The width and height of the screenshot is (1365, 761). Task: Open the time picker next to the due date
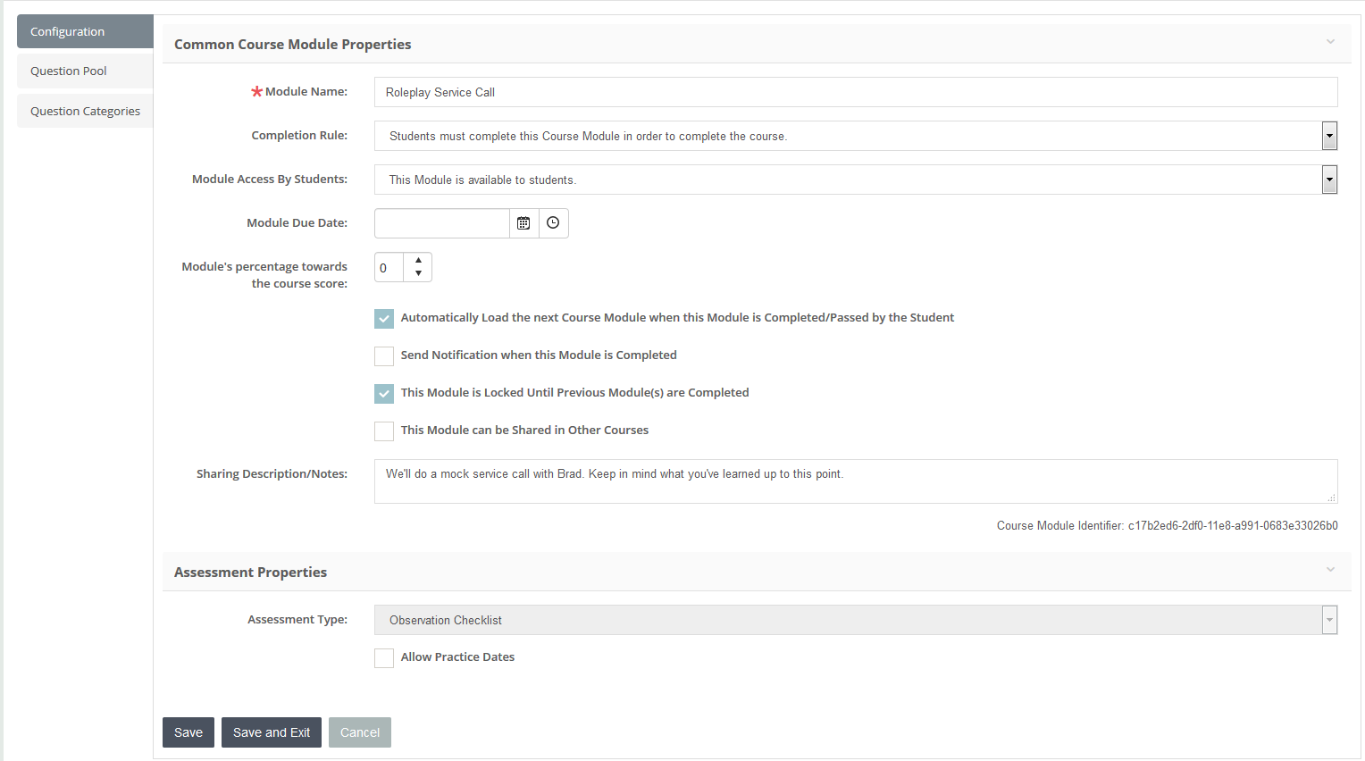(553, 222)
